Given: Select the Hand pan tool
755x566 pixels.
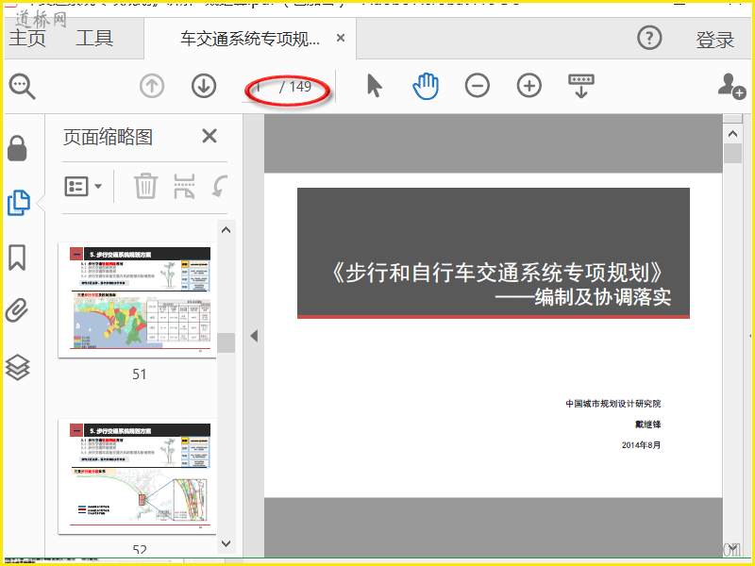Looking at the screenshot, I should [426, 86].
